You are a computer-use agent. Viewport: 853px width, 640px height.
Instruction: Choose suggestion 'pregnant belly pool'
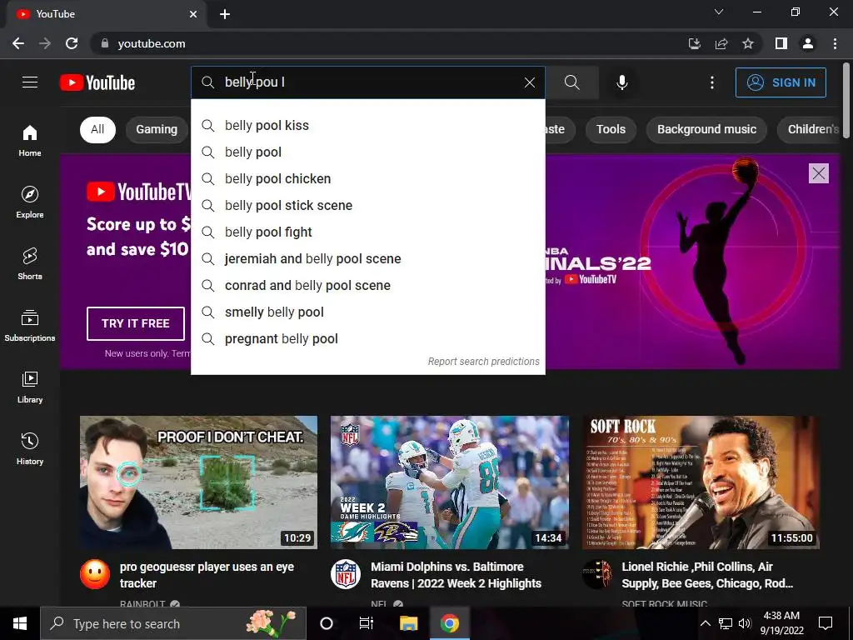pyautogui.click(x=367, y=338)
